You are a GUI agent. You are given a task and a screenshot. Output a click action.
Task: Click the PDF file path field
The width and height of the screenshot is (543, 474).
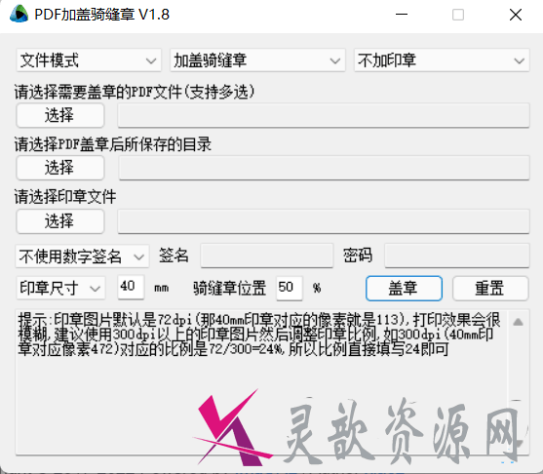tap(324, 115)
